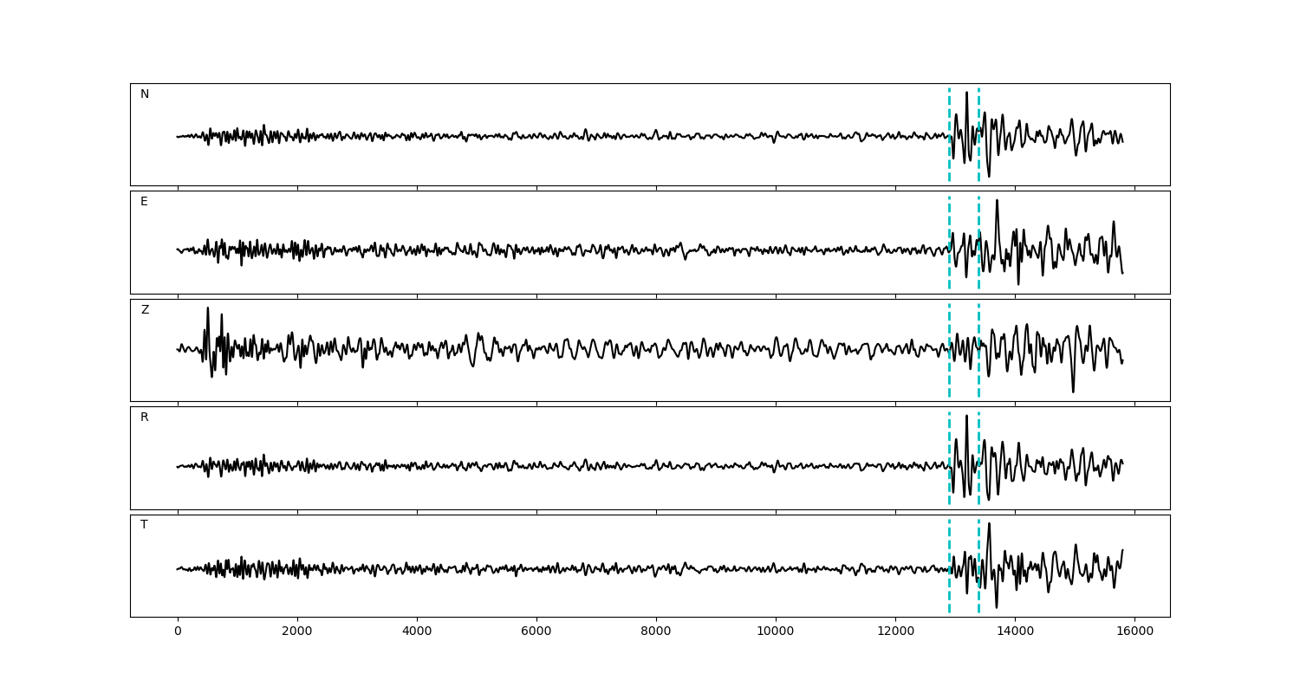Click the x-axis tick label 4000

click(417, 632)
